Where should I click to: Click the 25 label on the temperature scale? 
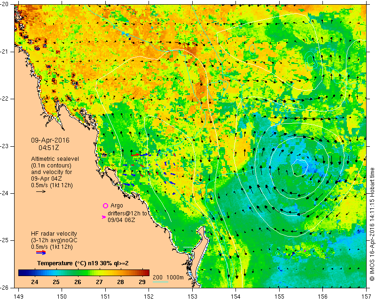tap(56, 282)
